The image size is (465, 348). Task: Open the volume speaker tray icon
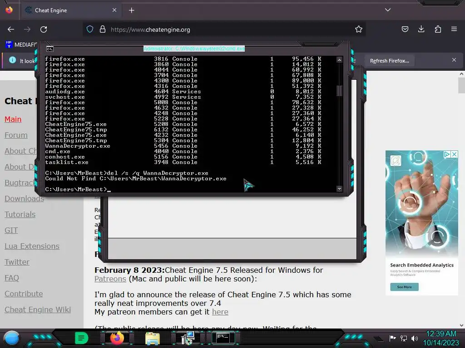click(414, 338)
